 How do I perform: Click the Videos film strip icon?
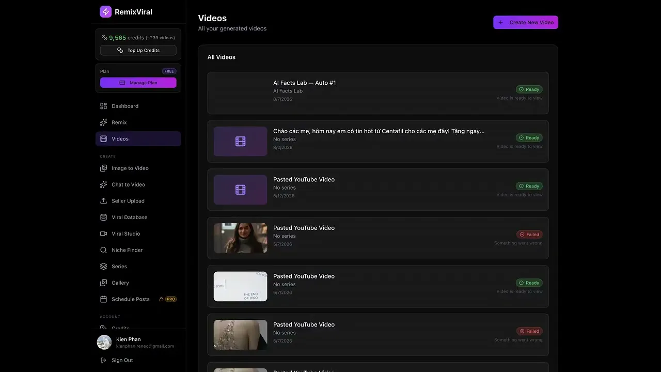(103, 139)
